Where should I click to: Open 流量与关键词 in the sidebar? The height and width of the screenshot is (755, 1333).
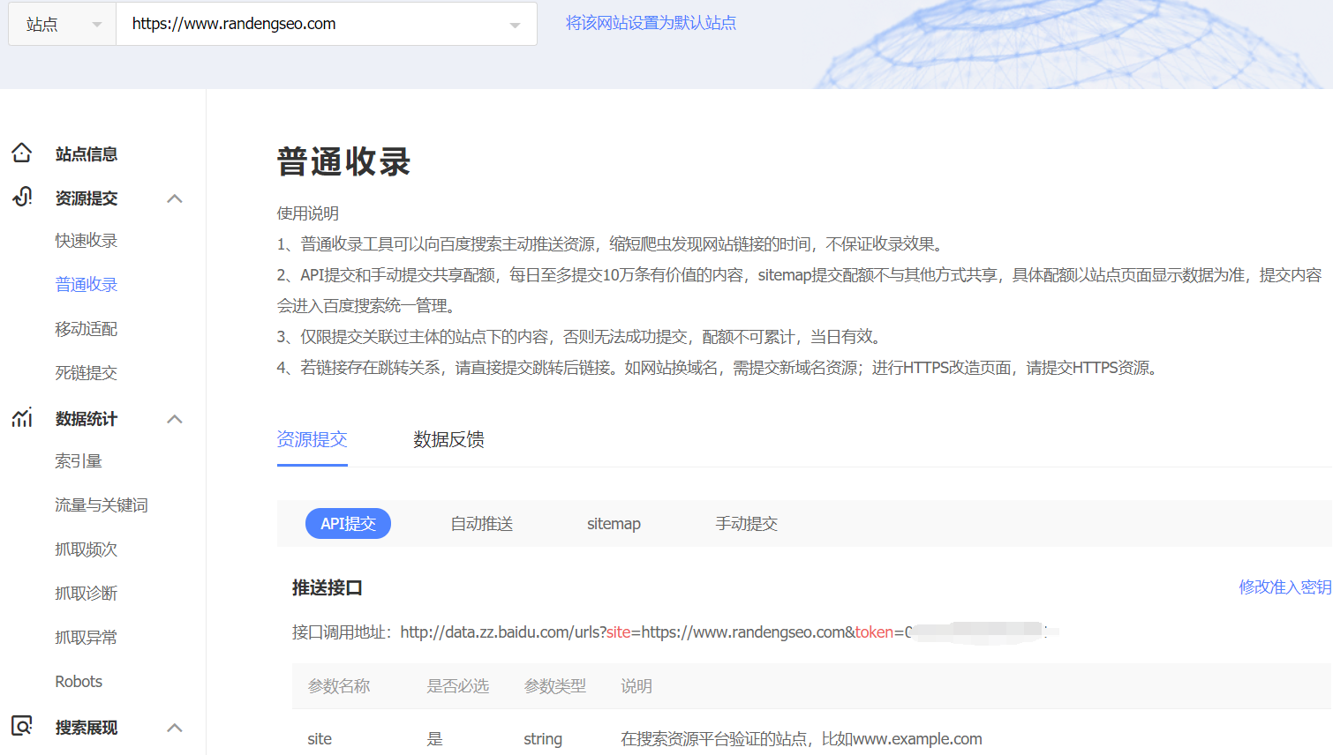click(x=102, y=505)
